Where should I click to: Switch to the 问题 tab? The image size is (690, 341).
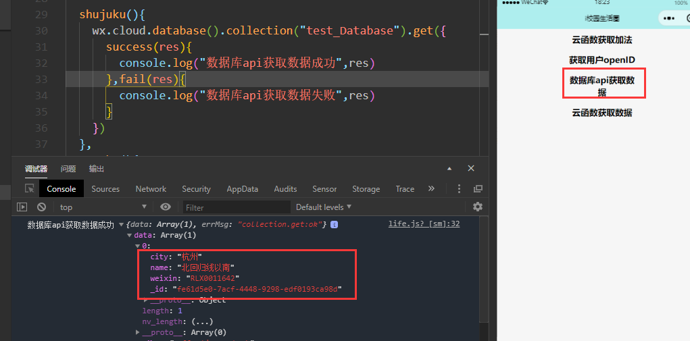pos(68,169)
